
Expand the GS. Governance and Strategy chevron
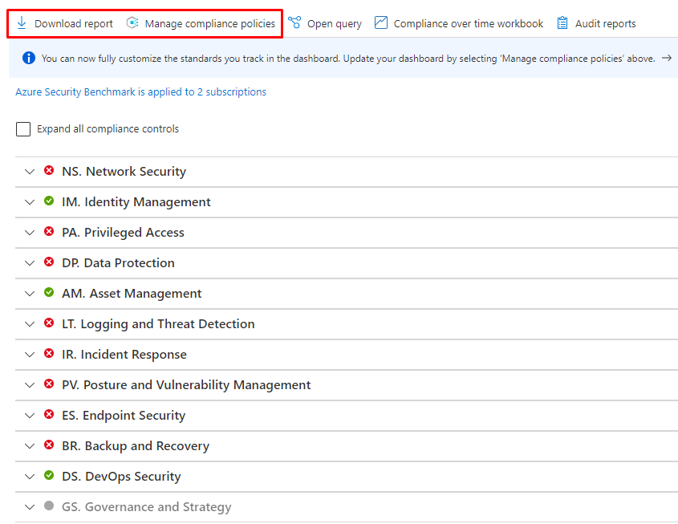click(x=30, y=507)
